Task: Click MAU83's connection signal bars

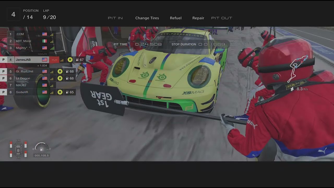Action: click(x=52, y=85)
